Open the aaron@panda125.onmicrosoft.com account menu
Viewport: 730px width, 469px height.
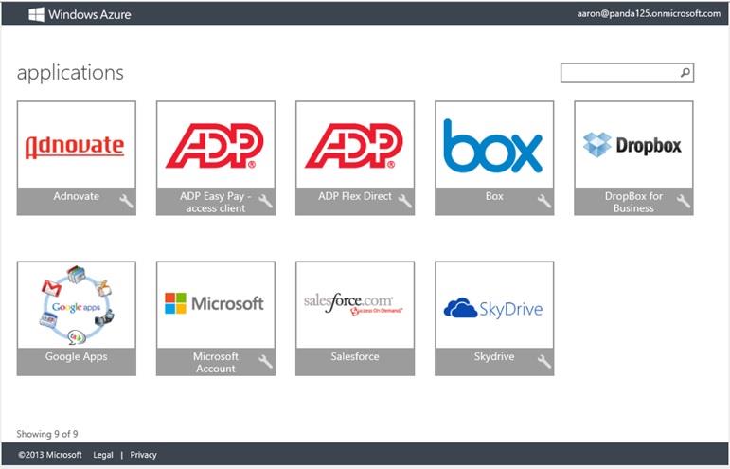649,14
